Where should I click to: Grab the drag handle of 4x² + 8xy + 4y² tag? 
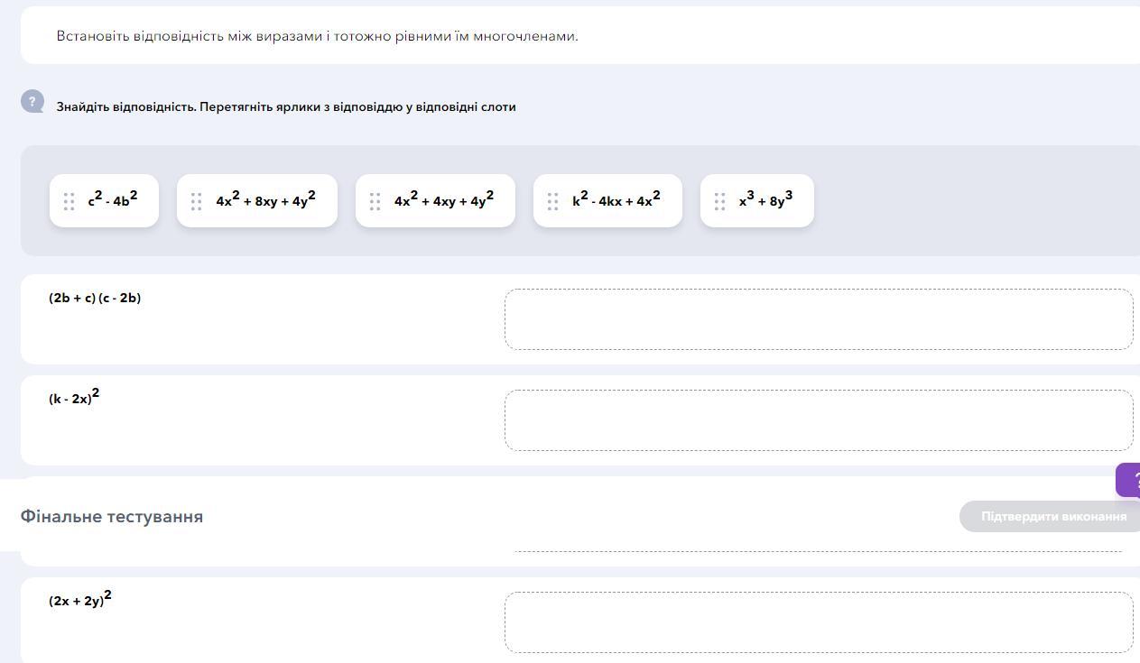tap(196, 201)
